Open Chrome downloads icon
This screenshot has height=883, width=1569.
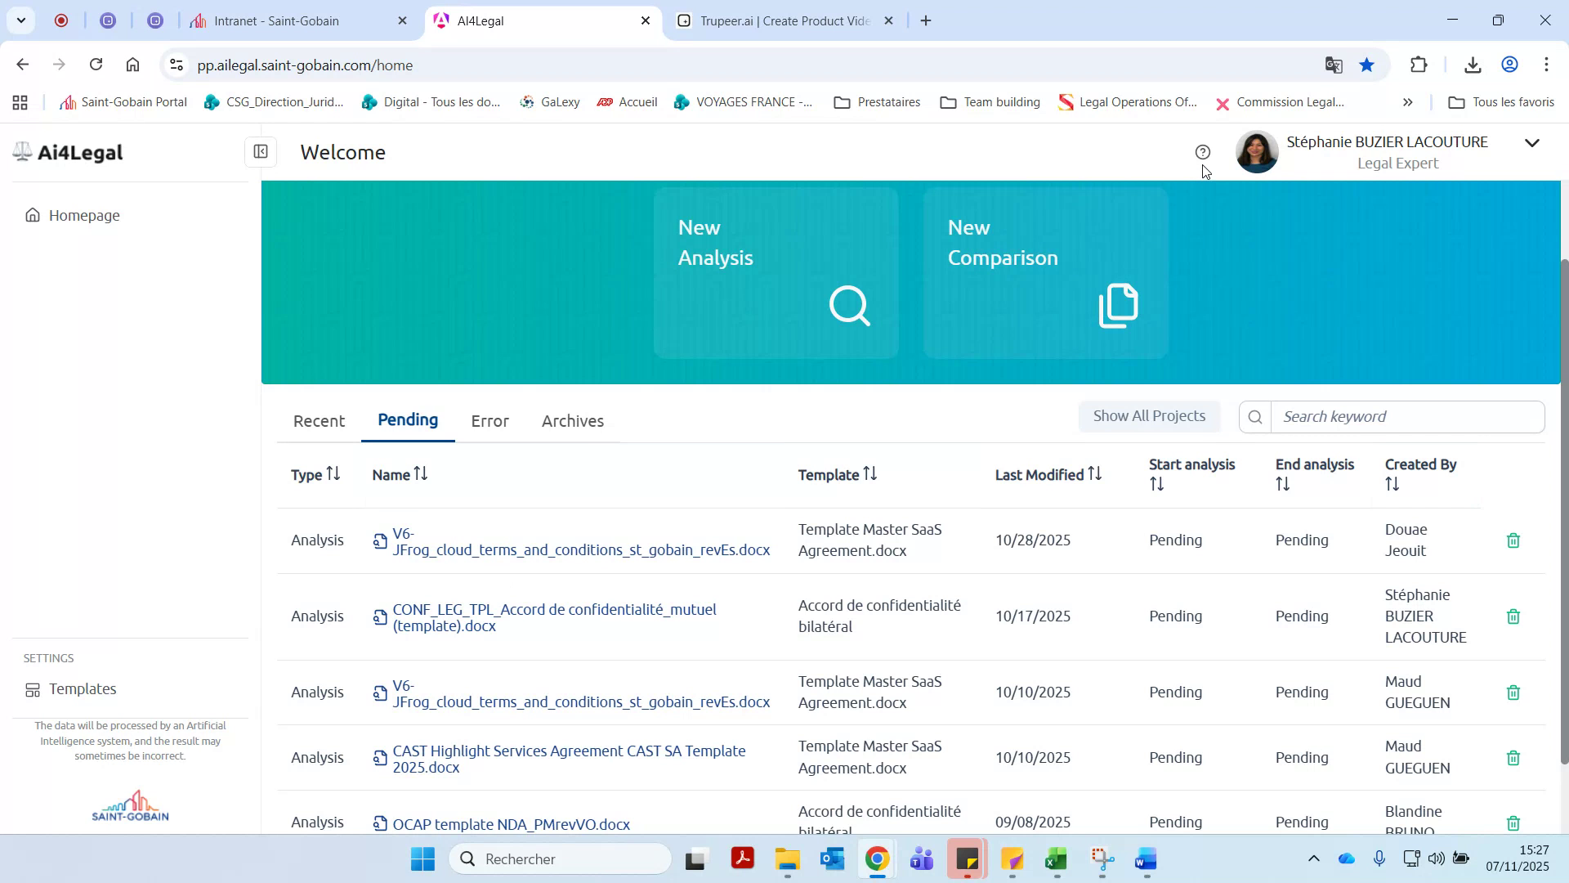coord(1473,65)
